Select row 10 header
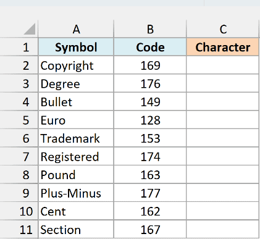This screenshot has width=260, height=239. (x=19, y=211)
